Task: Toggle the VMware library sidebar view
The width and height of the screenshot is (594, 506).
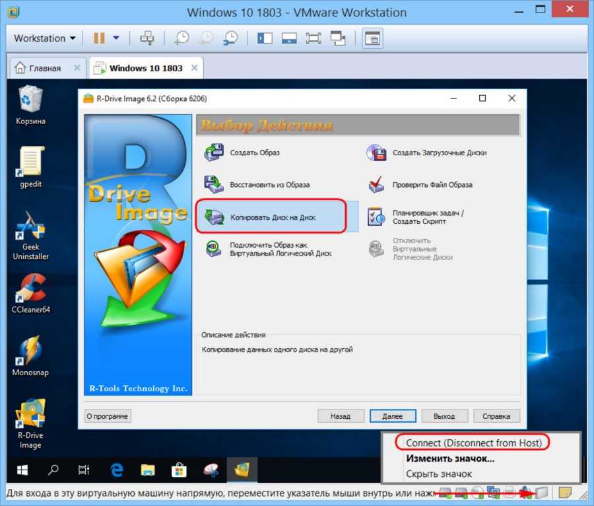Action: click(x=265, y=38)
